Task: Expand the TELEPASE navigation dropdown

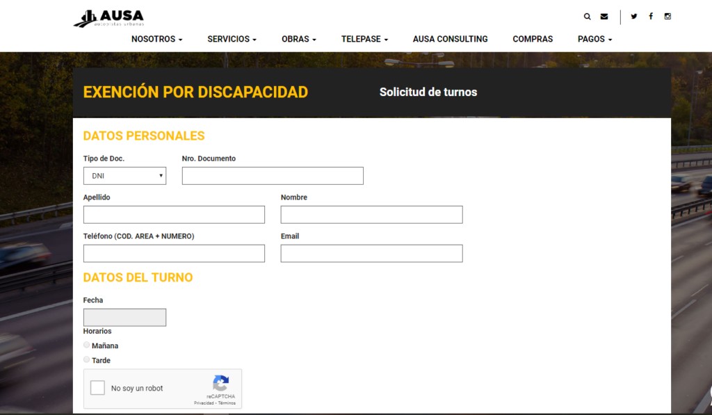Action: point(364,39)
